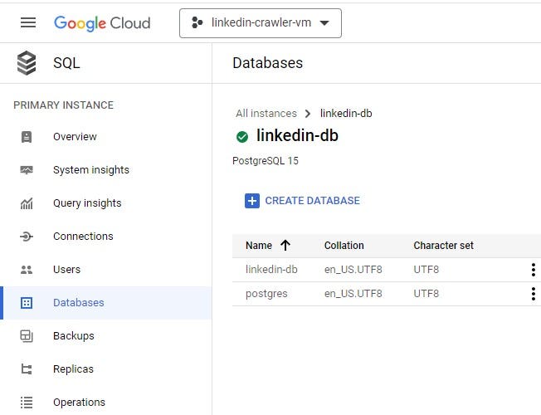Screen dimensions: 541x415
Task: Click the Replicas hierarchy icon
Action: 27,369
